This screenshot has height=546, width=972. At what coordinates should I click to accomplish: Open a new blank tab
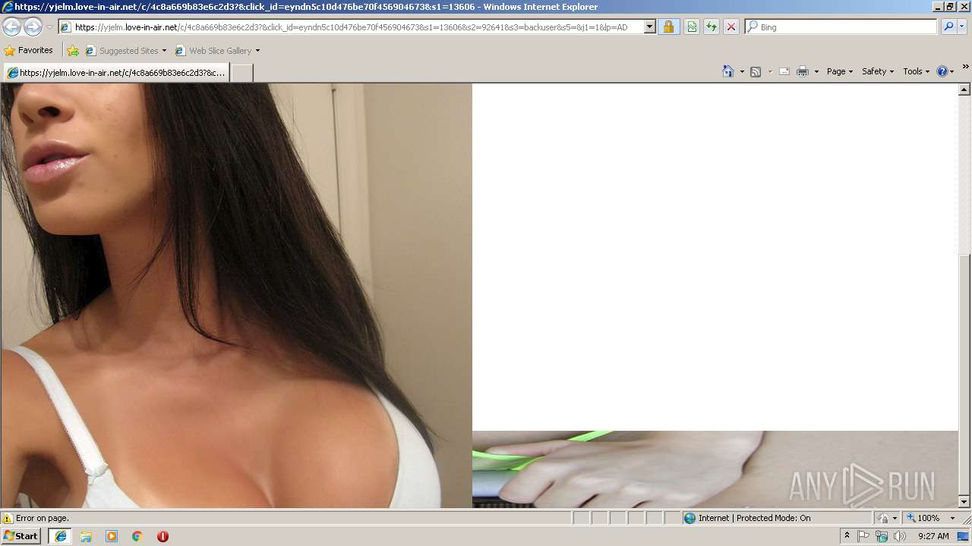(x=241, y=73)
